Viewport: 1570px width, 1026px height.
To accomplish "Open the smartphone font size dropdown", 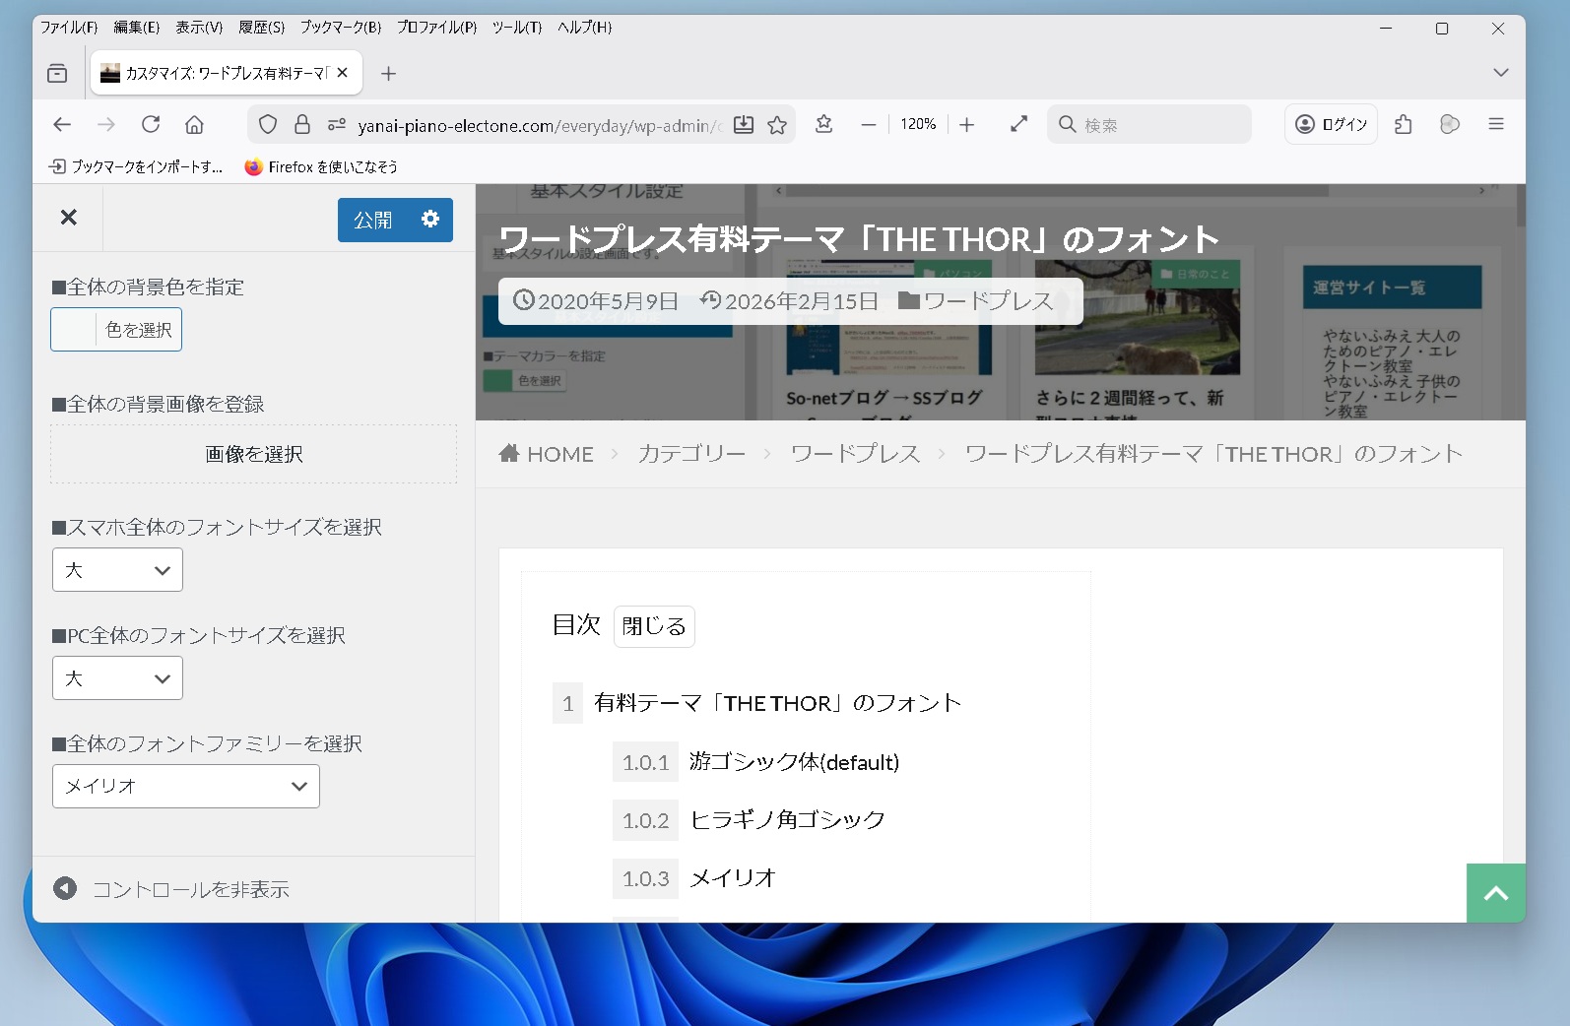I will coord(117,570).
